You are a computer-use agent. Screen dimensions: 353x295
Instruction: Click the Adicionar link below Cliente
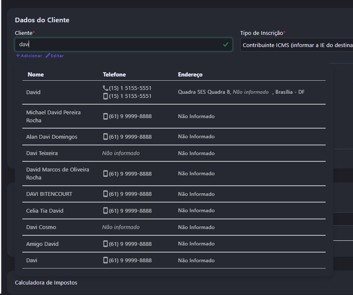pos(29,55)
